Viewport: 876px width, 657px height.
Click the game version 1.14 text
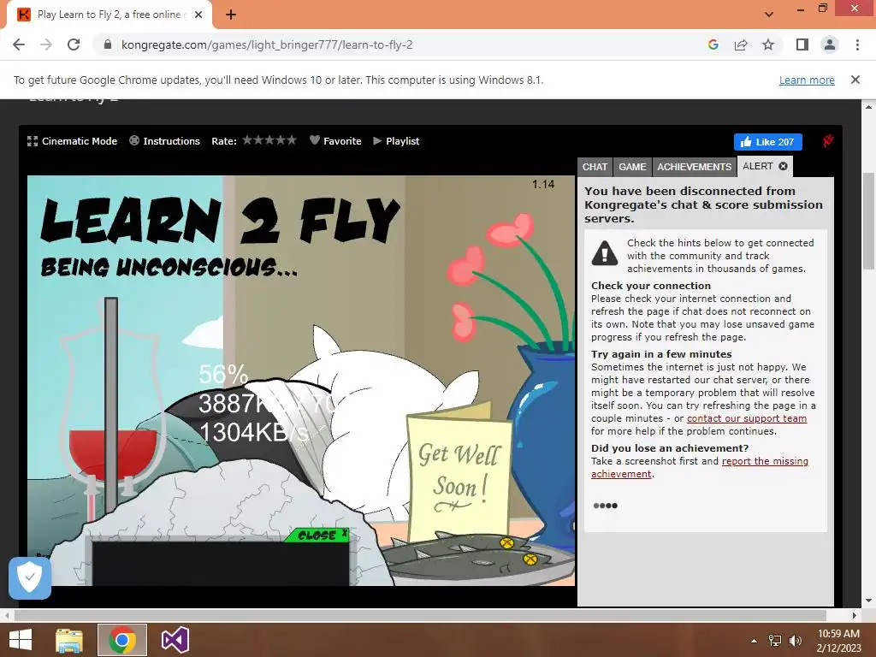[543, 184]
